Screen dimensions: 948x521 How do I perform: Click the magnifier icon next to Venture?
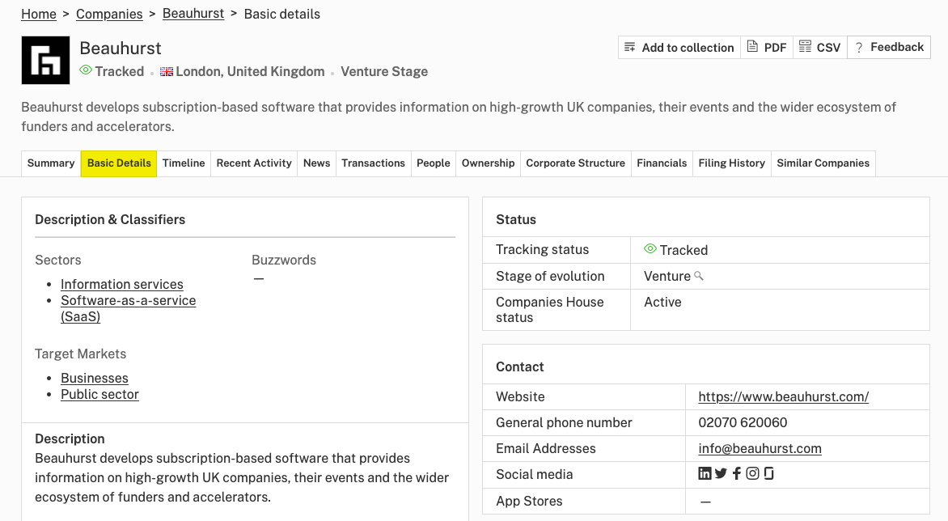click(x=699, y=276)
